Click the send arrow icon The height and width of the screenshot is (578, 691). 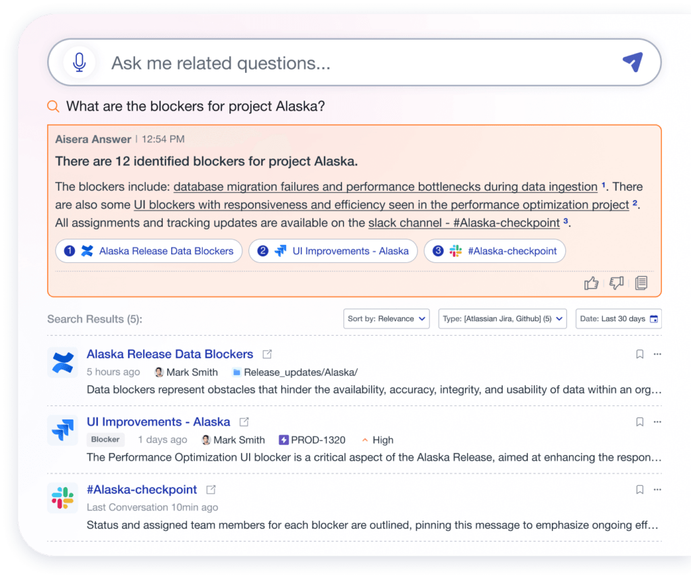(x=632, y=62)
